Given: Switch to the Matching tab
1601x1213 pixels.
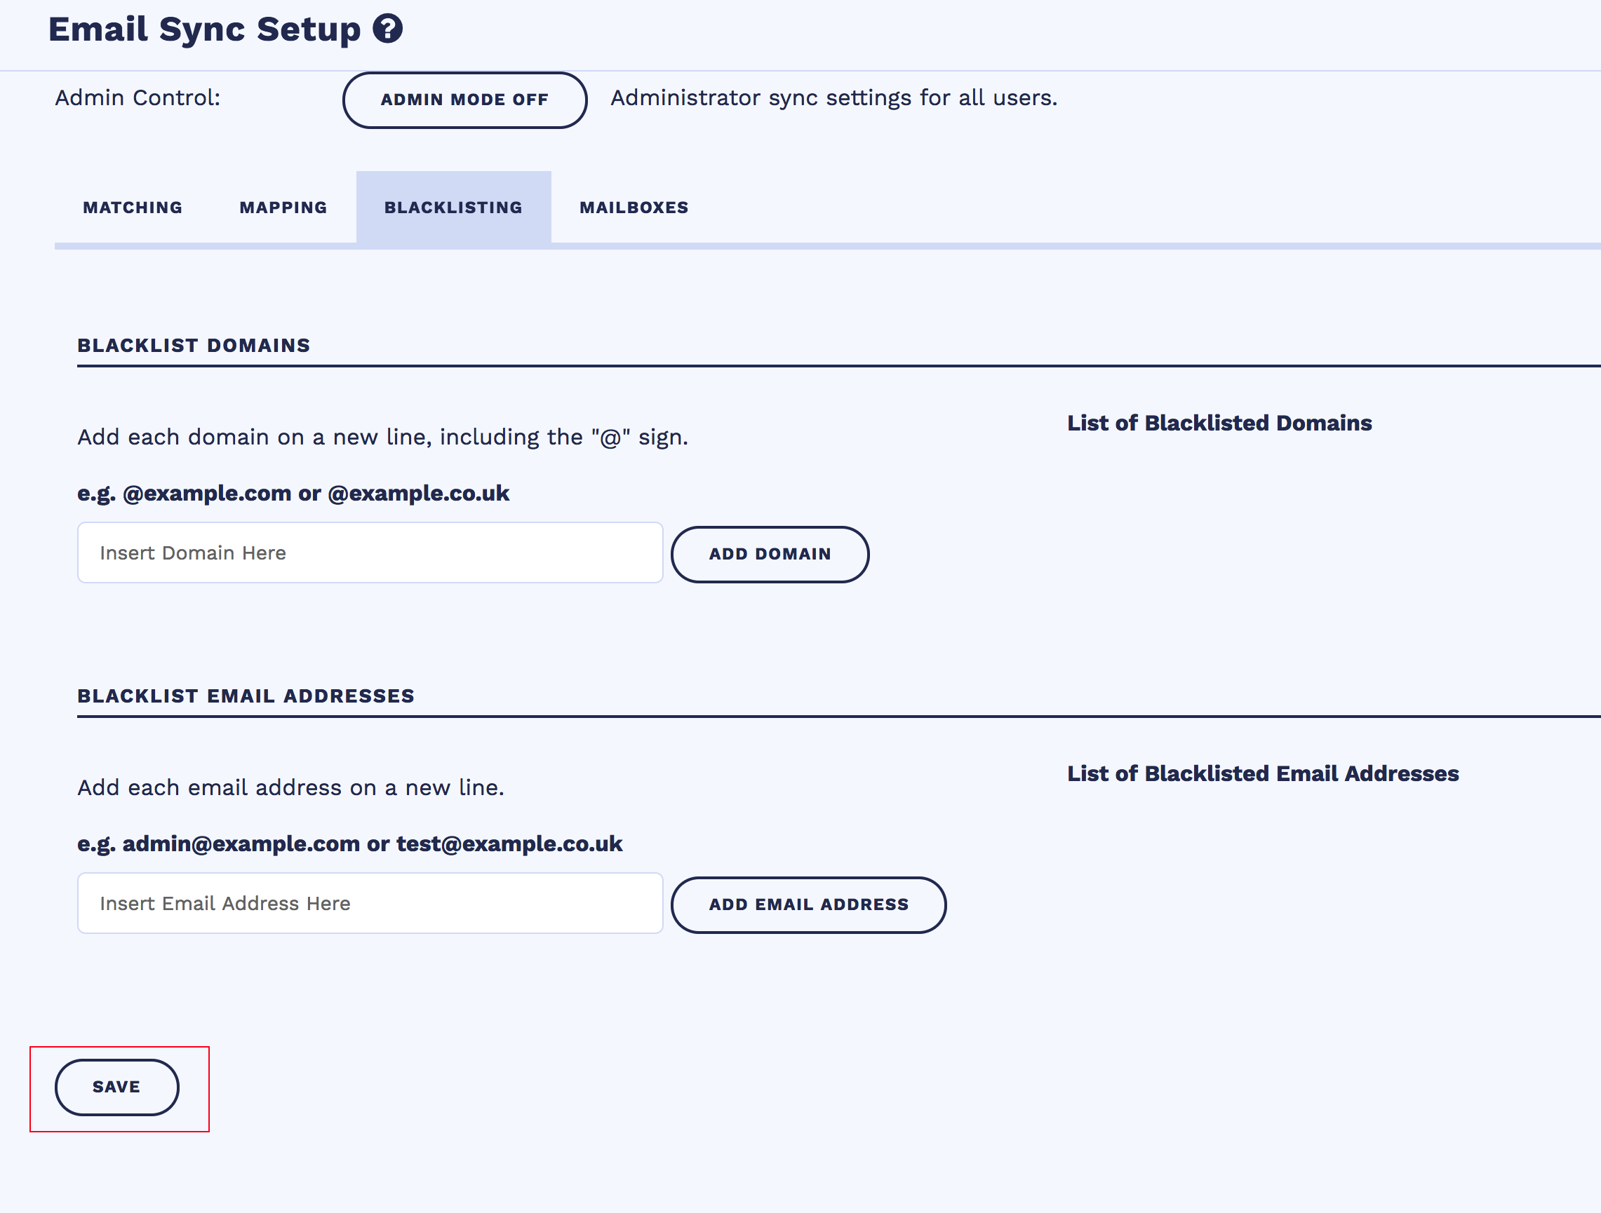Looking at the screenshot, I should tap(133, 208).
